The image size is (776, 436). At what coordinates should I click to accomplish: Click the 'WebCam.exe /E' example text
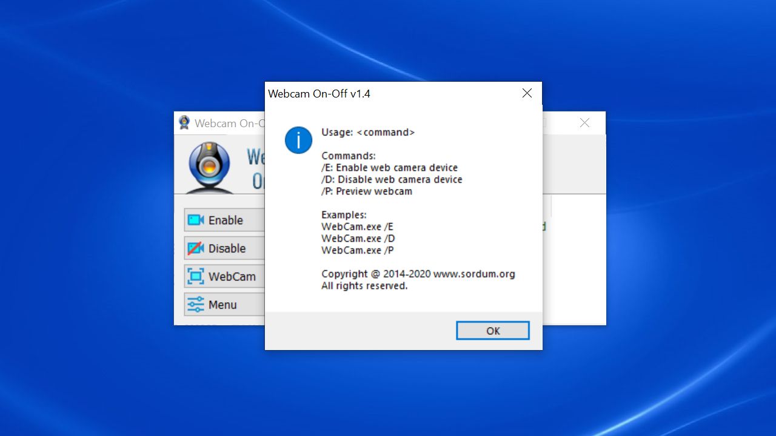click(x=358, y=226)
